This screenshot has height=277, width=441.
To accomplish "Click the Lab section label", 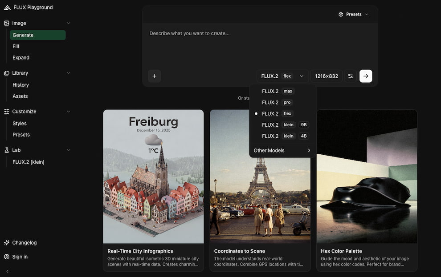I will point(16,150).
